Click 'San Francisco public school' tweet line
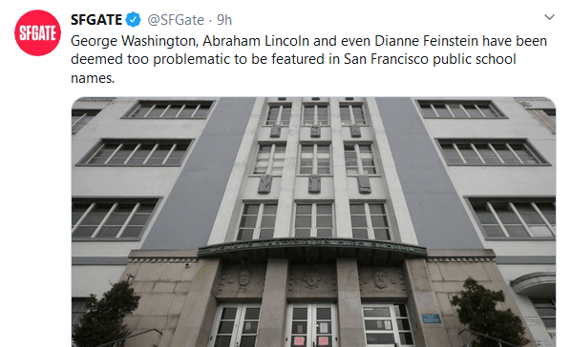Viewport: 571px width, 347px height. click(x=430, y=59)
